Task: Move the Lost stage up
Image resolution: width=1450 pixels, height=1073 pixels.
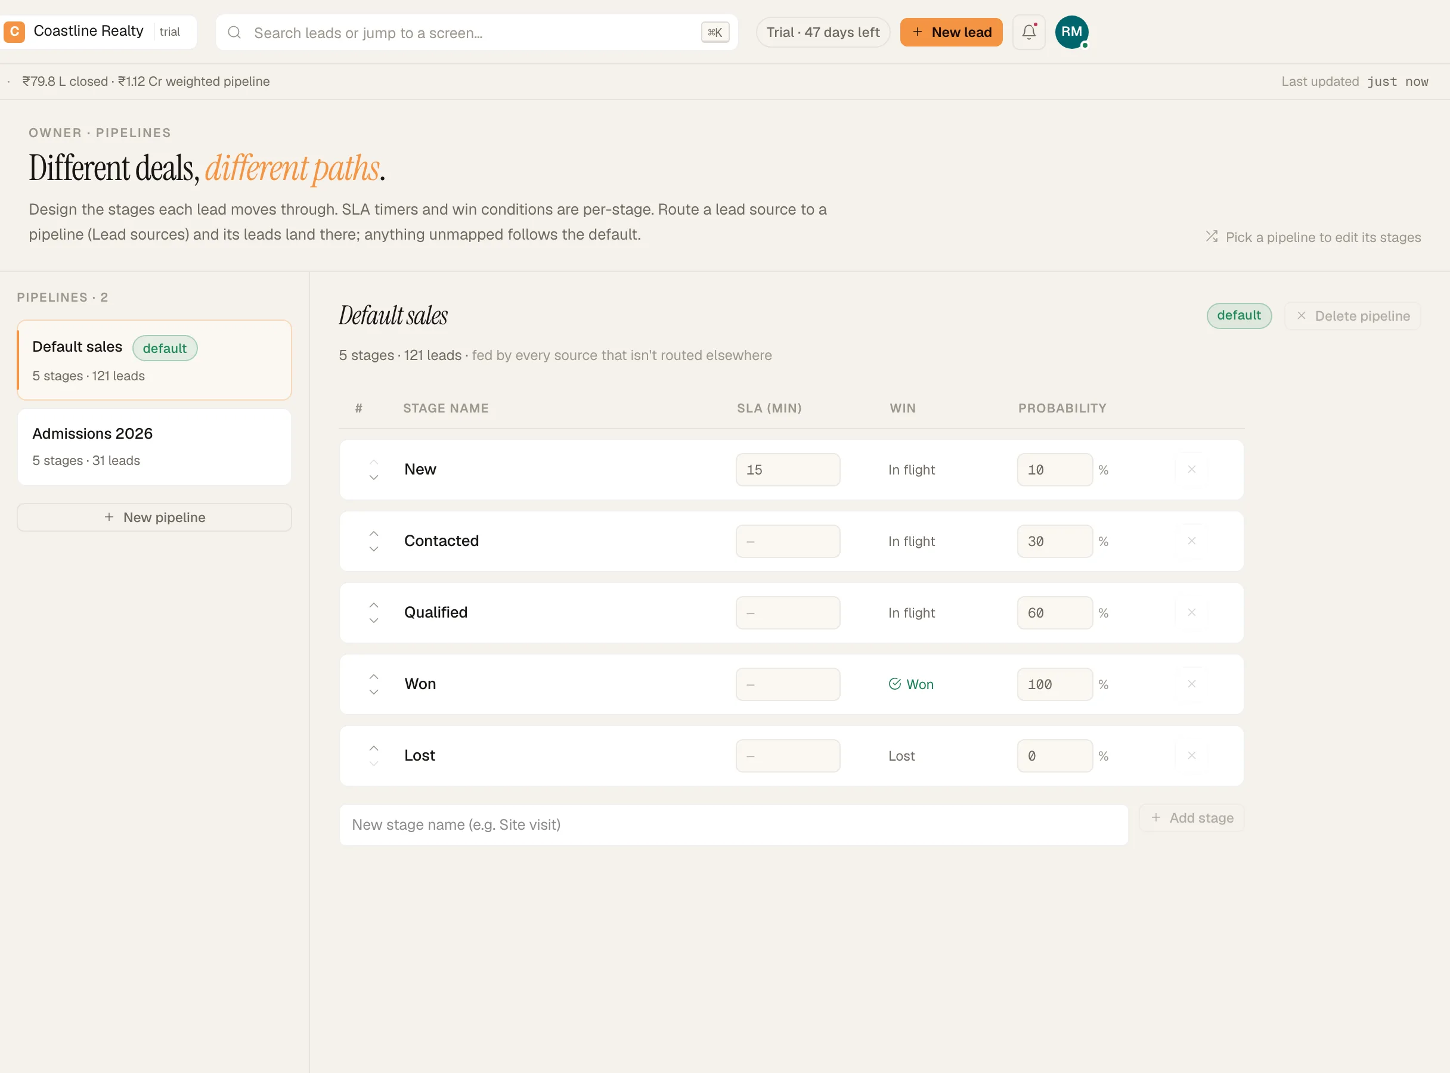Action: tap(374, 748)
